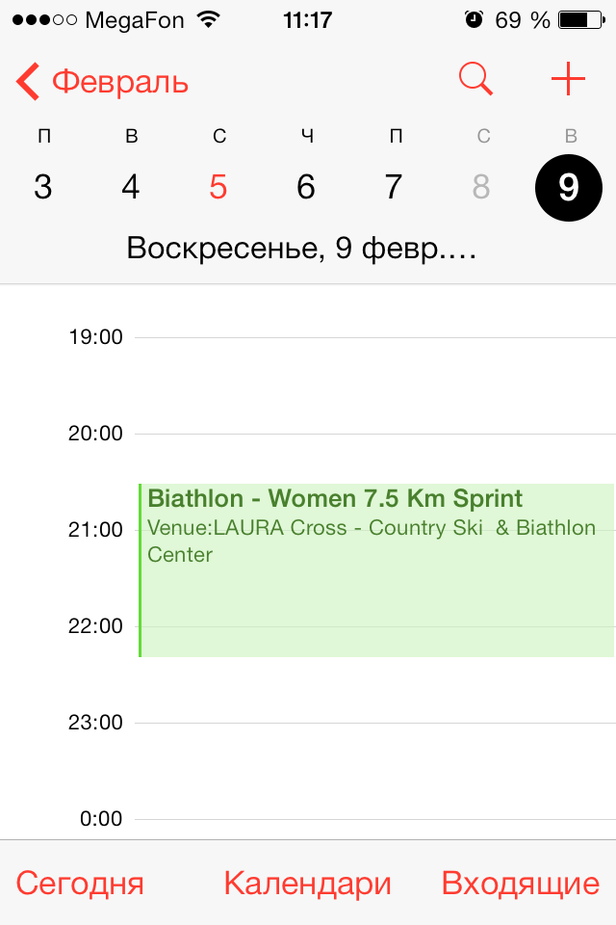Pick Friday the 7th
The image size is (616, 925).
394,187
